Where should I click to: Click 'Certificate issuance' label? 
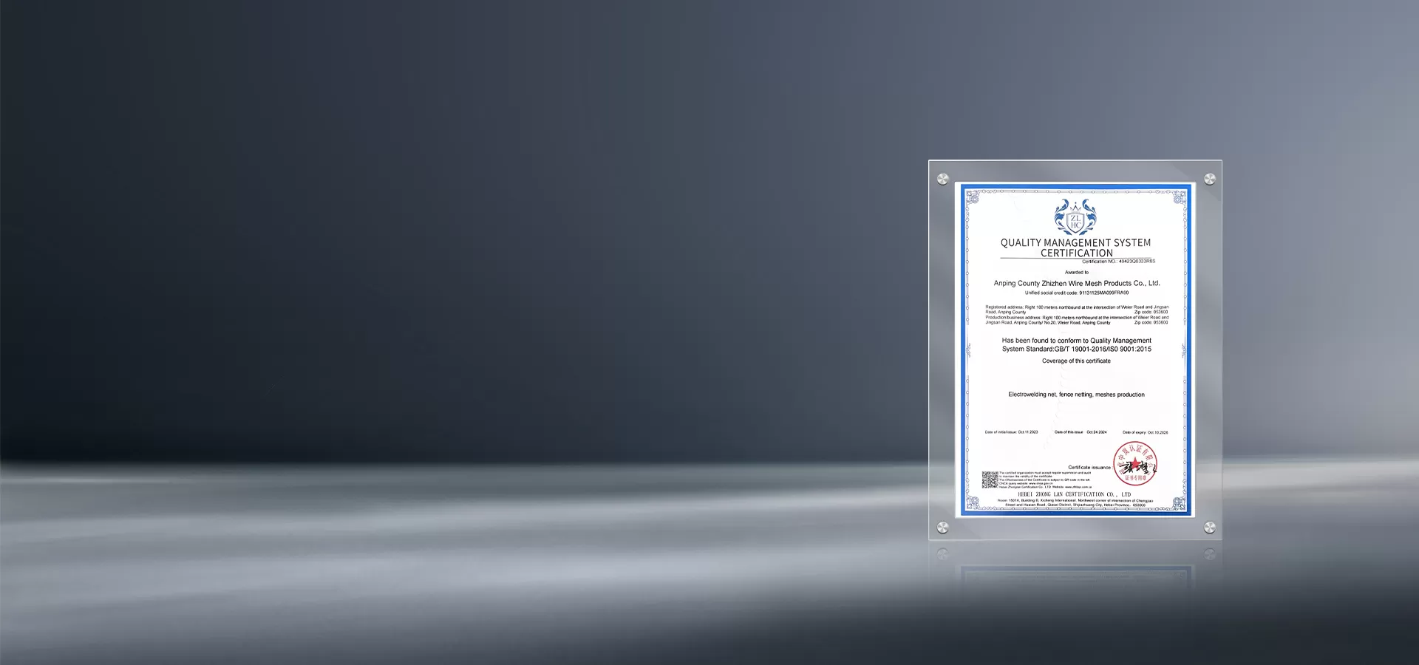click(x=1089, y=468)
